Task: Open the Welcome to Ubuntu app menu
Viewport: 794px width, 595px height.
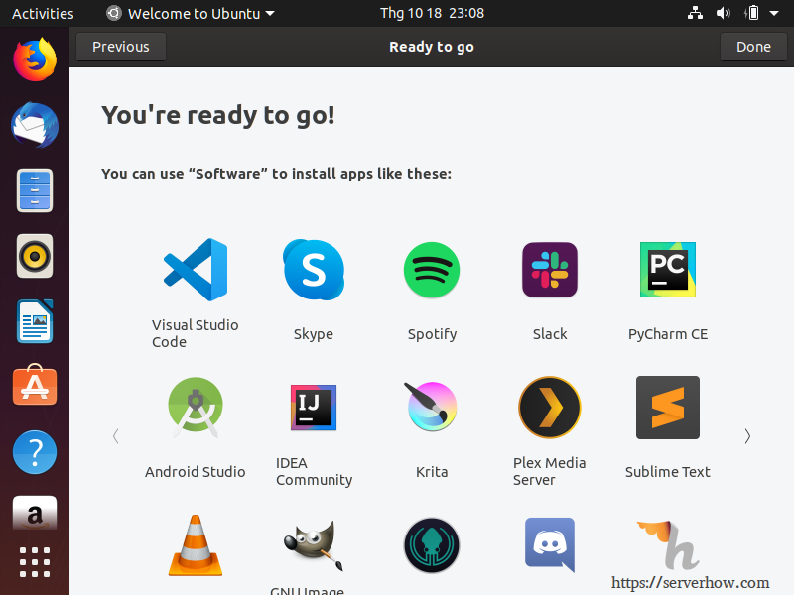Action: pyautogui.click(x=191, y=13)
